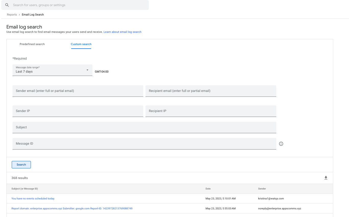Focus the Recipient email field

211,91
